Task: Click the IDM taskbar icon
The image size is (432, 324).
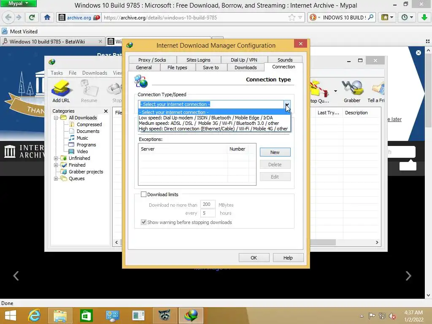Action: coord(191,316)
